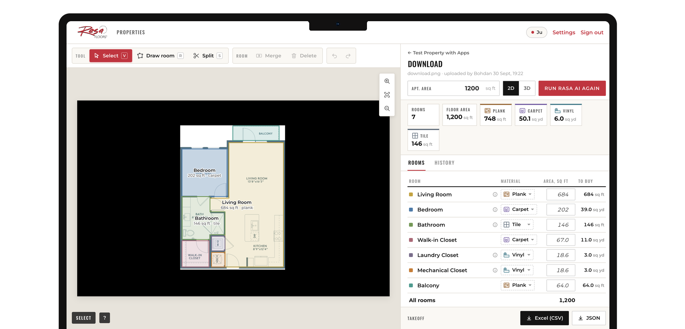
Task: Open Walk-in Closet material dropdown
Action: coord(519,240)
